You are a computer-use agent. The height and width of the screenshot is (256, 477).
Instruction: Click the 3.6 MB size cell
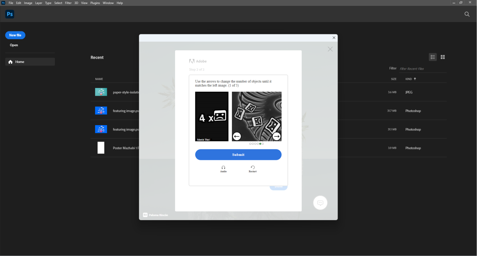392,92
